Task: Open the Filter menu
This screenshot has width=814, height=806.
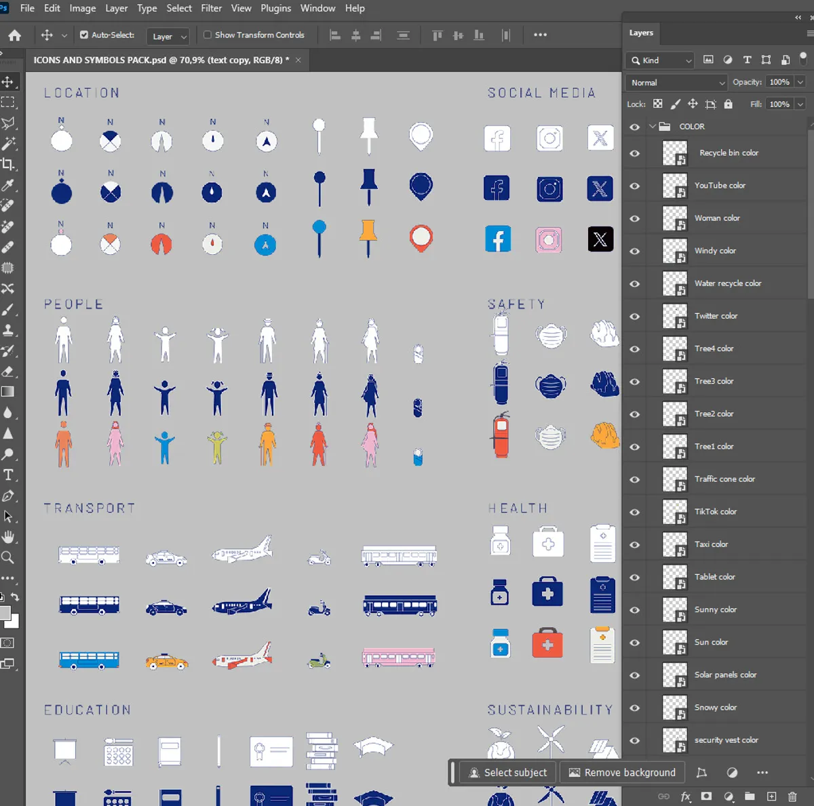Action: [x=211, y=8]
